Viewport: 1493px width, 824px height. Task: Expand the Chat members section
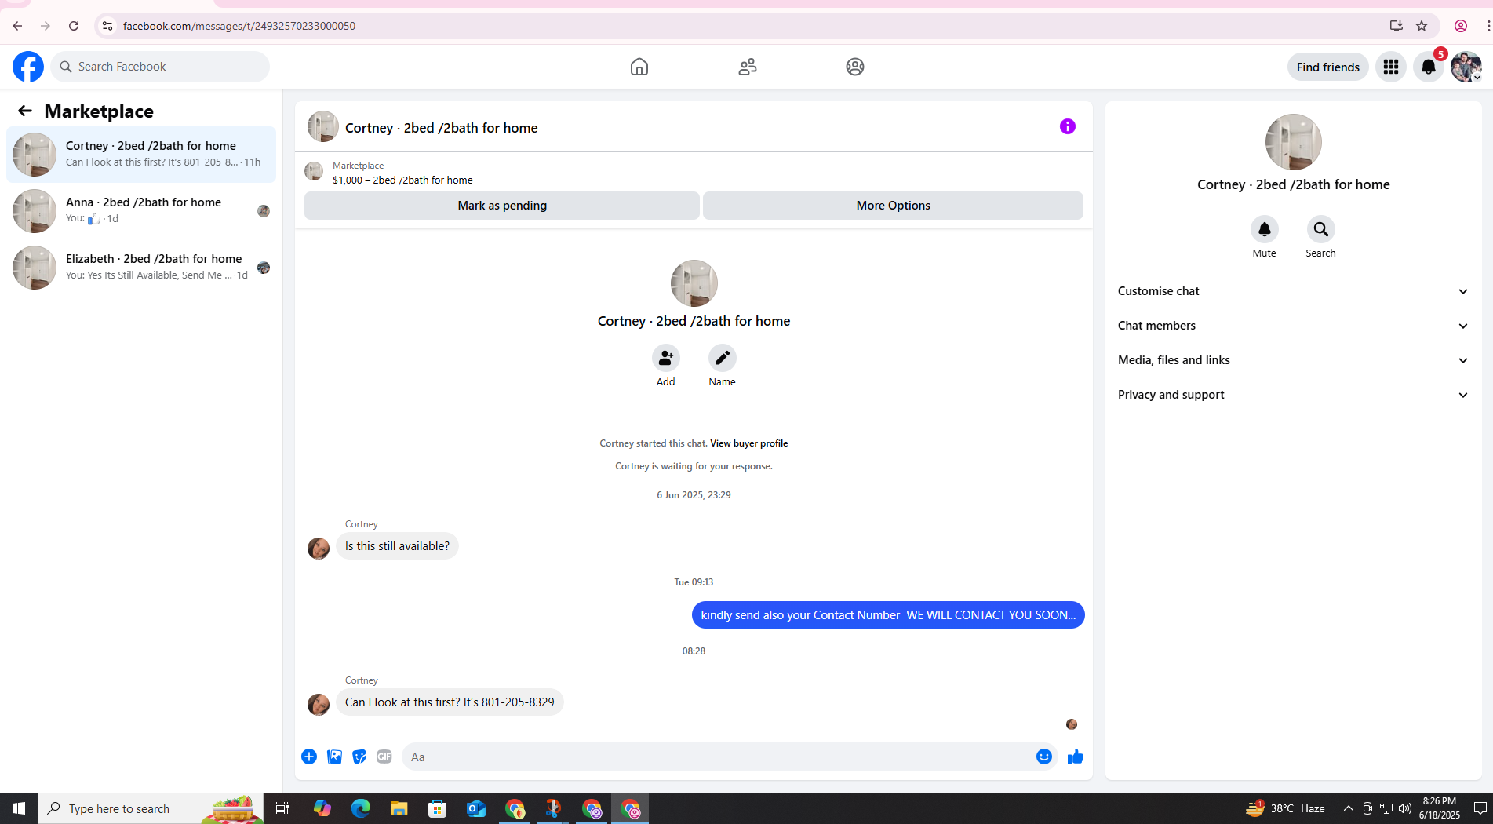pos(1293,326)
